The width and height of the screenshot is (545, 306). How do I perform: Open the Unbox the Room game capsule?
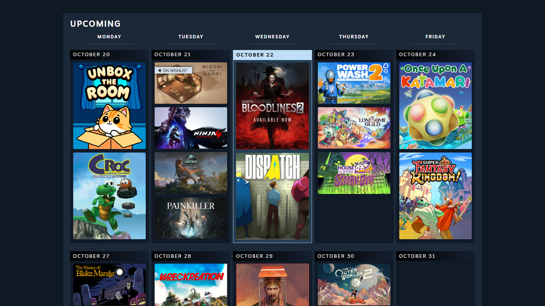coord(109,106)
